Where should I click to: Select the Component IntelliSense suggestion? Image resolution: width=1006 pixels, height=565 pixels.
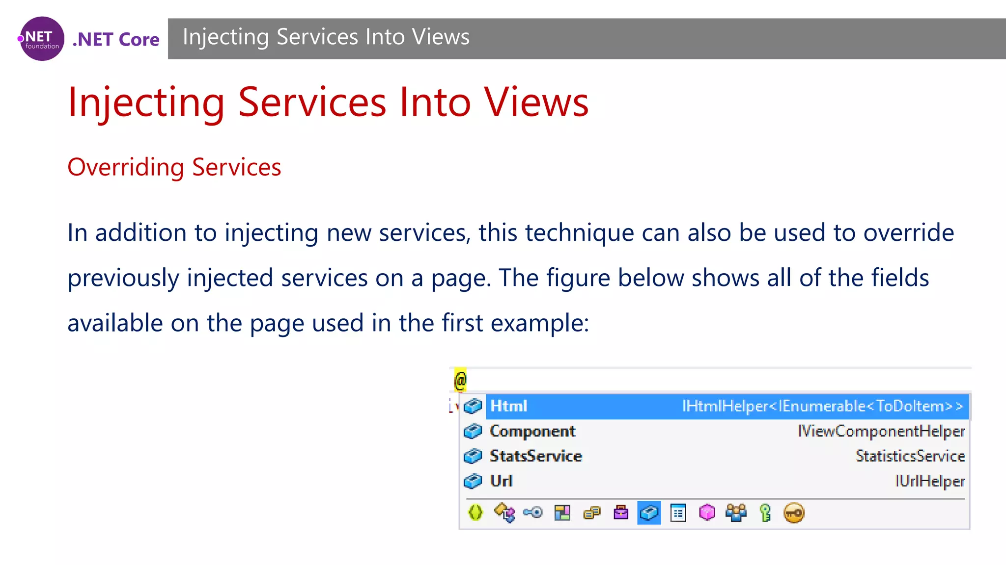point(715,431)
